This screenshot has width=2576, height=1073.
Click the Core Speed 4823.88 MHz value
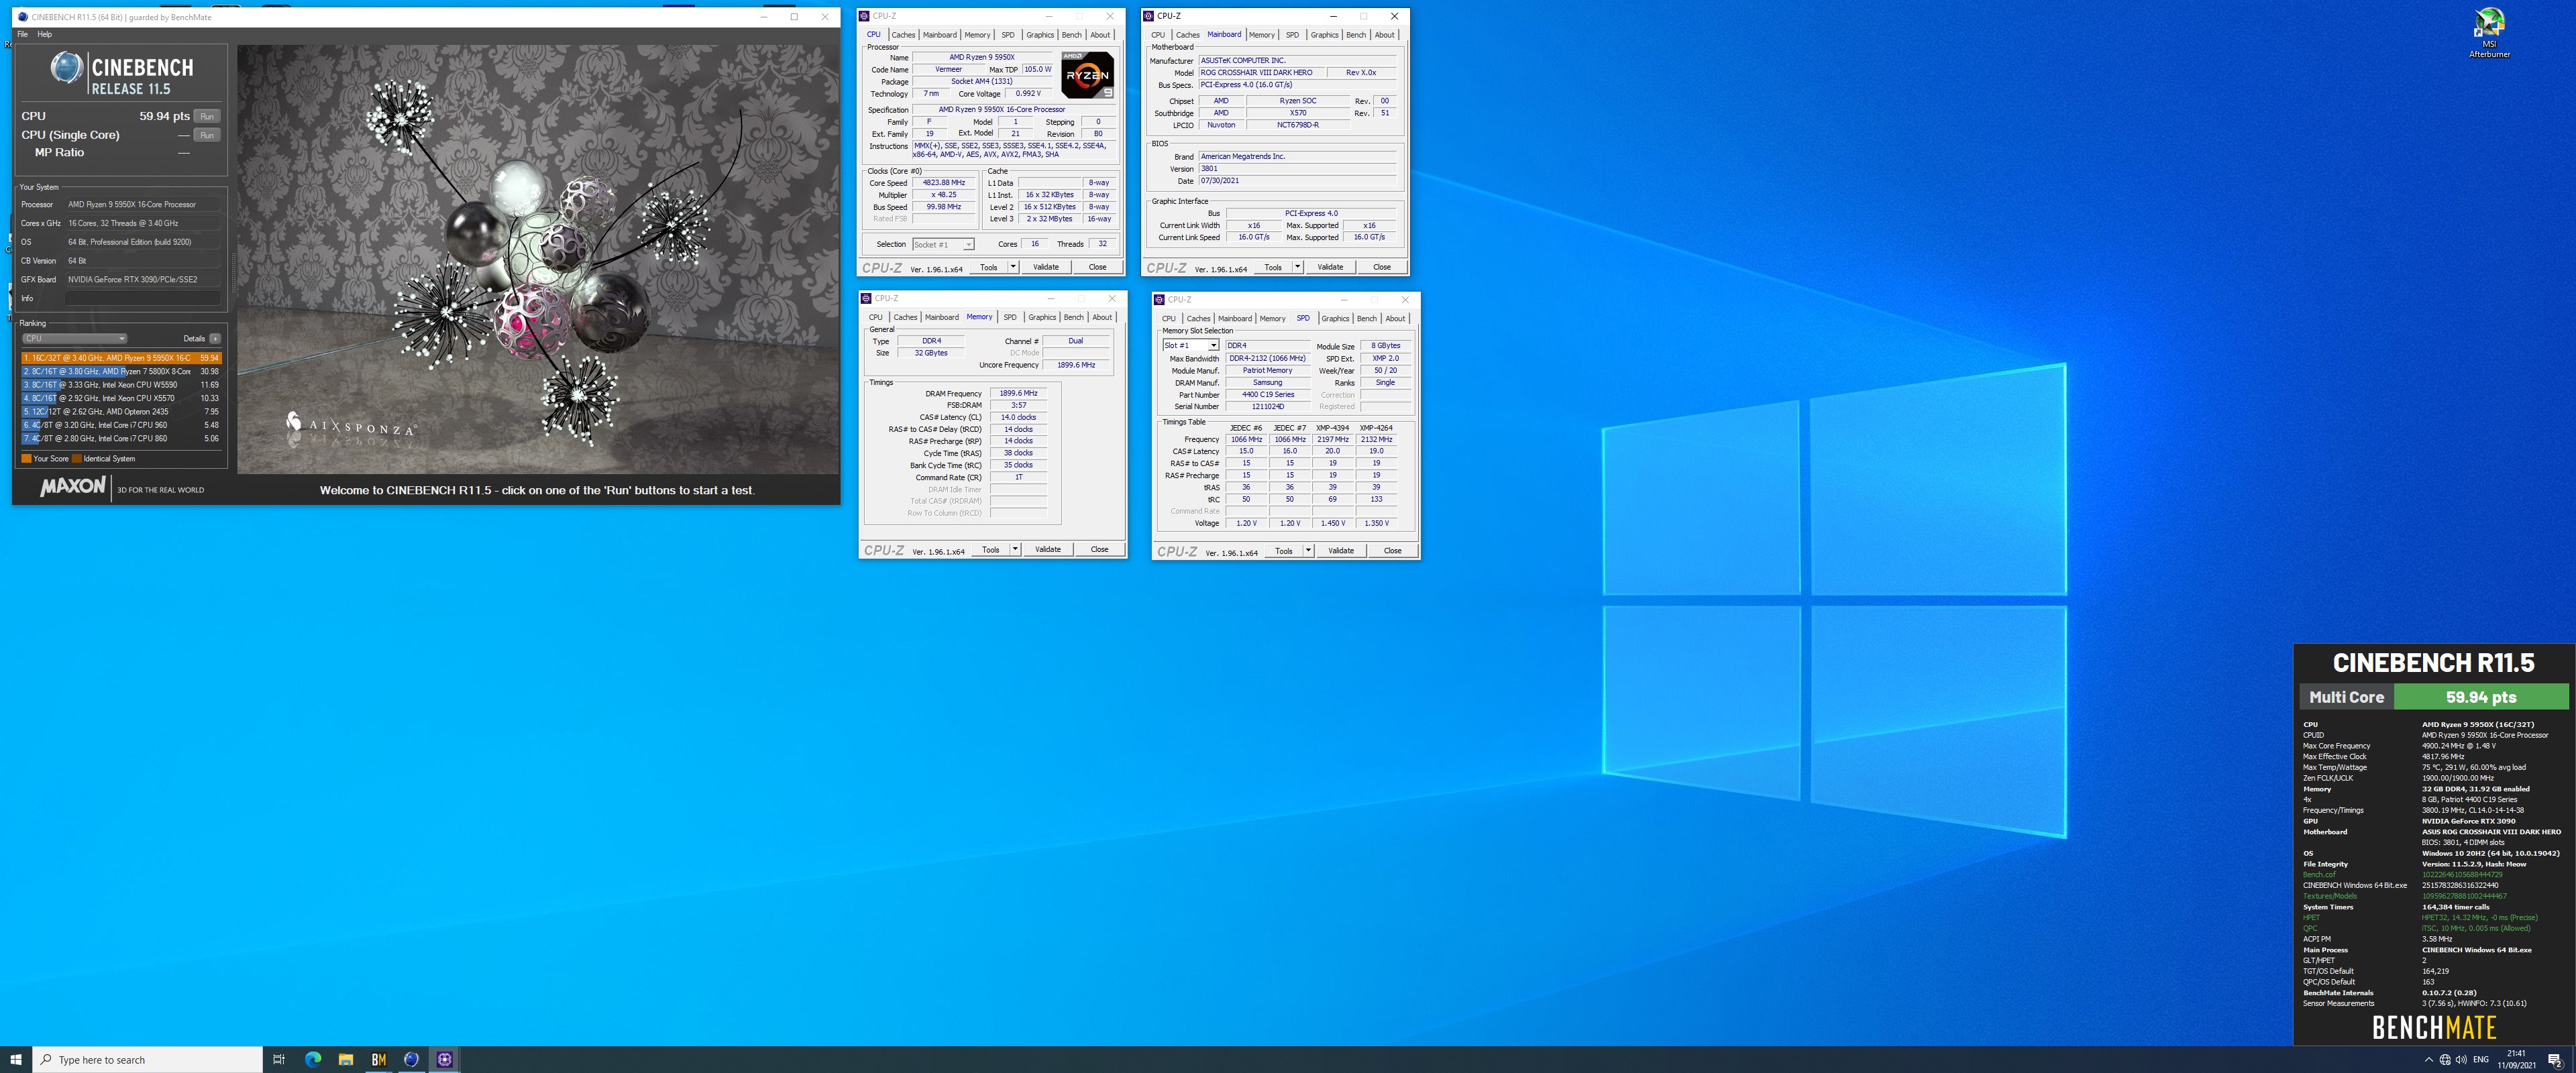[943, 183]
